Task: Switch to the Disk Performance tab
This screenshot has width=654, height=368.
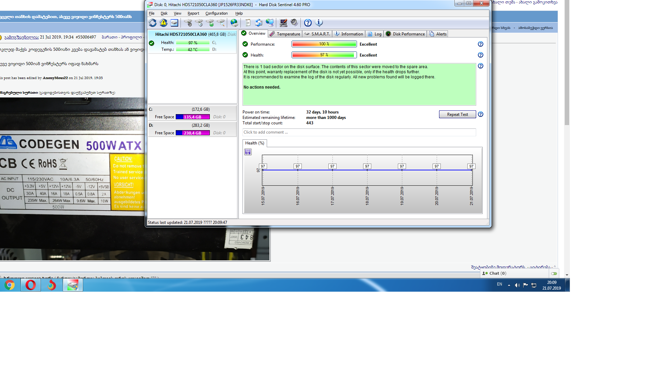Action: point(405,34)
